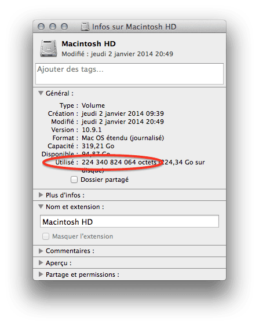Expand the Plus d'infos section
259x326 pixels.
click(x=41, y=195)
